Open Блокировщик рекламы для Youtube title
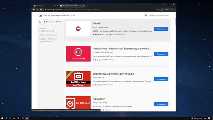The image size is (213, 120). pos(114,74)
